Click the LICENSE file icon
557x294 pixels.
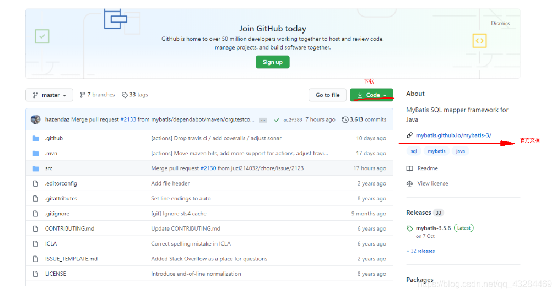point(35,274)
